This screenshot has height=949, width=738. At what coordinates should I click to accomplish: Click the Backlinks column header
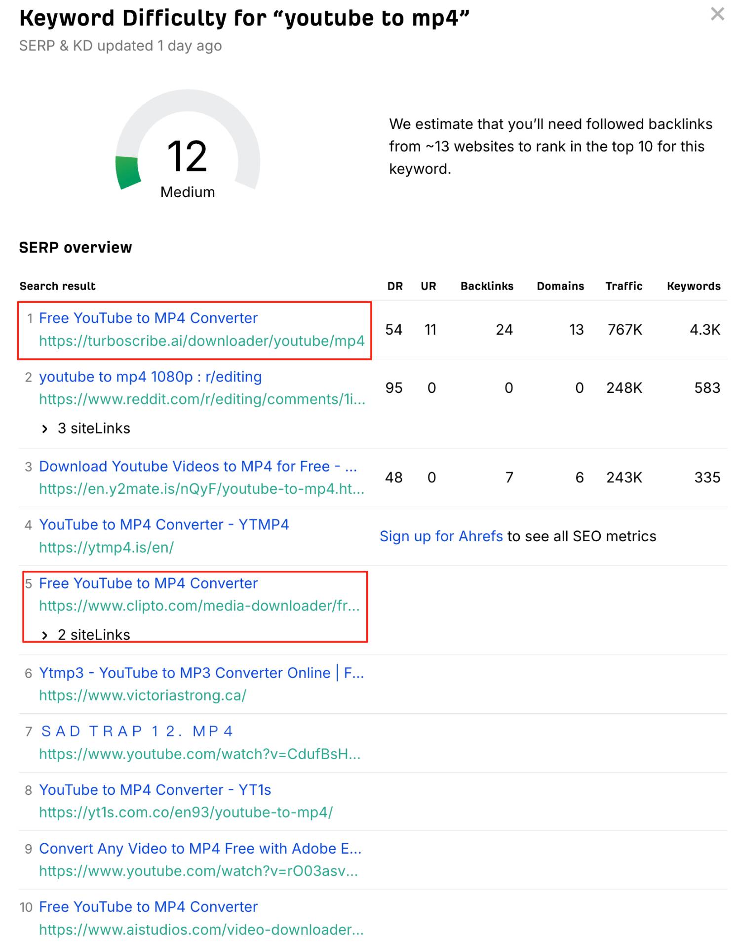tap(487, 286)
